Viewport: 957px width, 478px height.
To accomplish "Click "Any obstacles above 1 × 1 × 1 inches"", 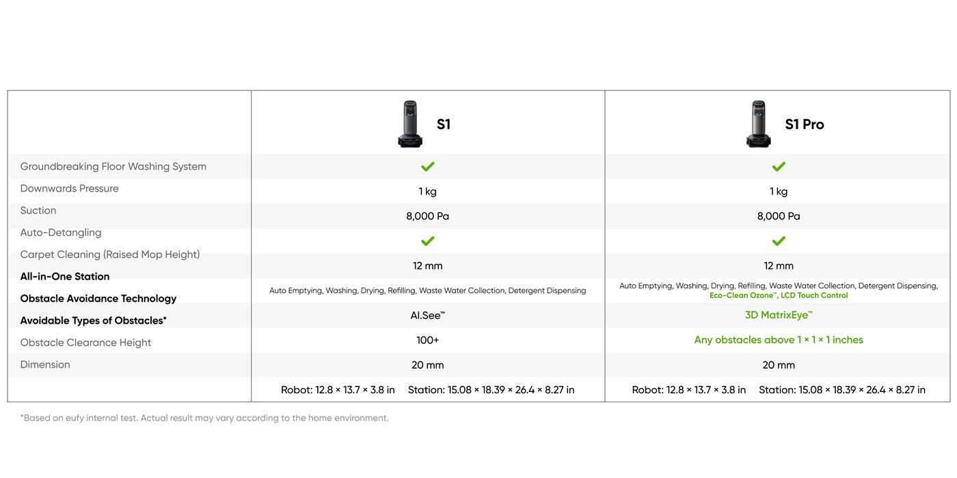I will coord(779,340).
